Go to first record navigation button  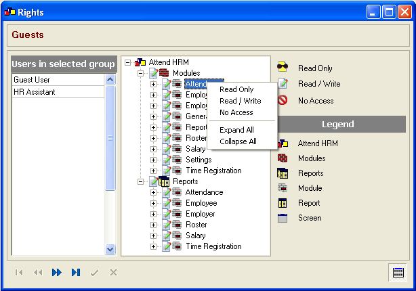tap(19, 273)
